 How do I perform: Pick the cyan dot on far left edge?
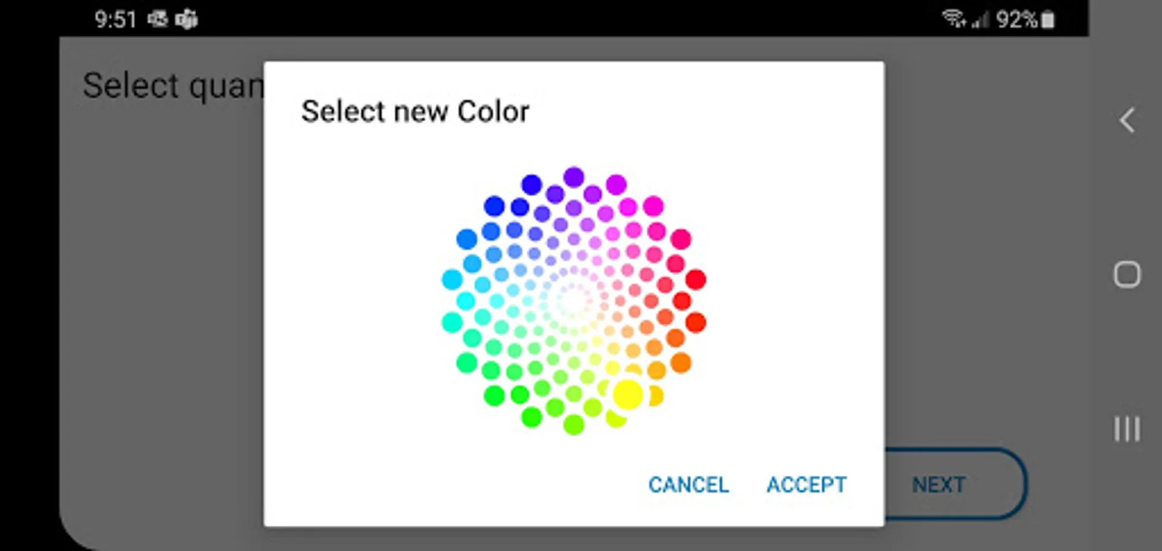pyautogui.click(x=452, y=279)
